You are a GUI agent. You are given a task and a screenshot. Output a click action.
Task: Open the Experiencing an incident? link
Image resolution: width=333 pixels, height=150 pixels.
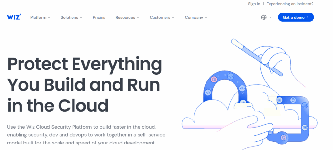tap(290, 4)
